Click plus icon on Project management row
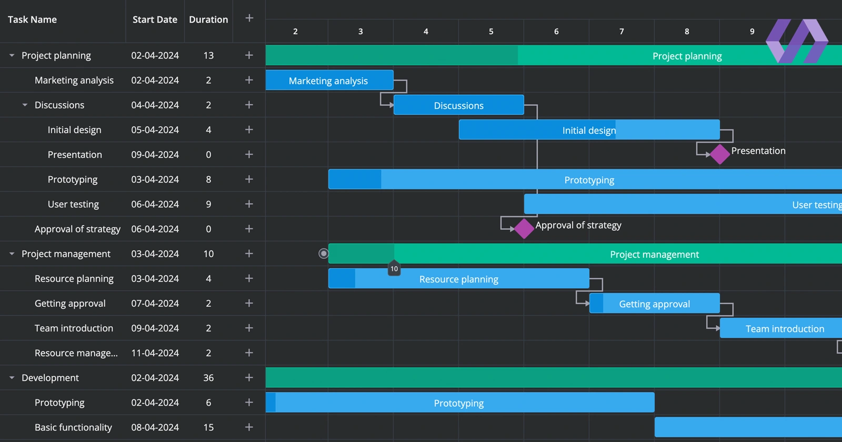Image resolution: width=842 pixels, height=442 pixels. pyautogui.click(x=249, y=254)
